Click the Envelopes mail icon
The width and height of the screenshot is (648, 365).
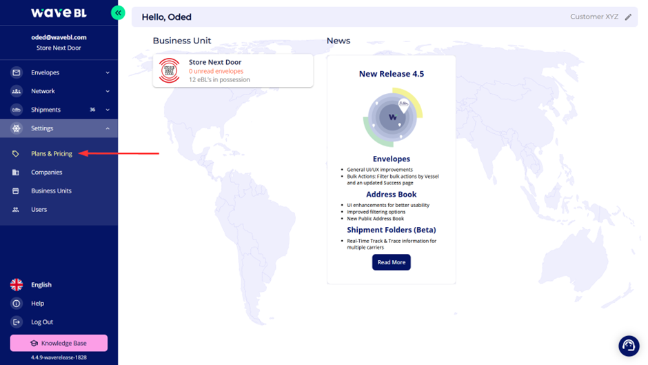pyautogui.click(x=17, y=72)
